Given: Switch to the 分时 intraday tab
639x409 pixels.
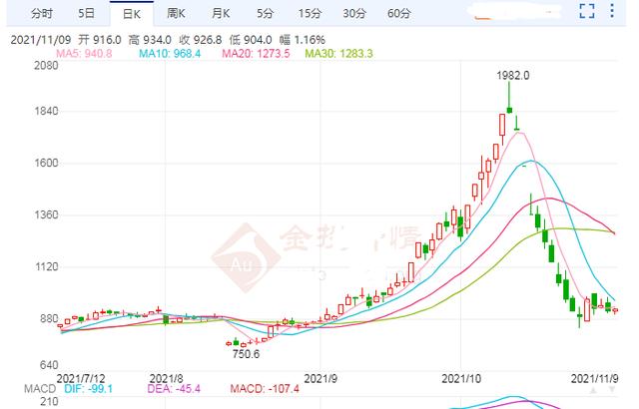Looking at the screenshot, I should [x=41, y=14].
